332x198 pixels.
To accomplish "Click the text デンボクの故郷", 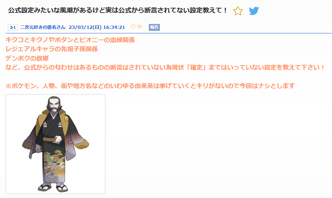I will [27, 58].
